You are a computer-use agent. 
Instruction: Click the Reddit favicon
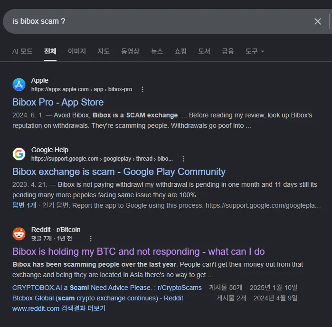(19, 234)
